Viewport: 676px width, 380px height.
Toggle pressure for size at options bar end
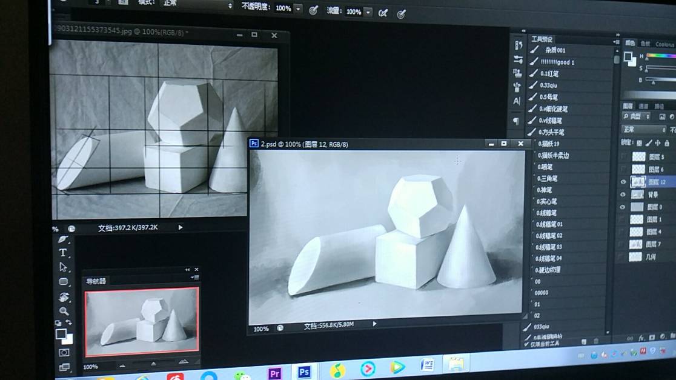click(402, 14)
